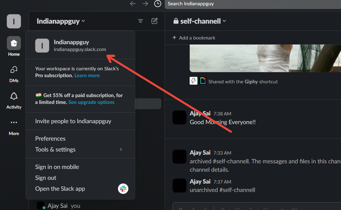Open the shared Giphy image
The width and height of the screenshot is (341, 210).
265,58
